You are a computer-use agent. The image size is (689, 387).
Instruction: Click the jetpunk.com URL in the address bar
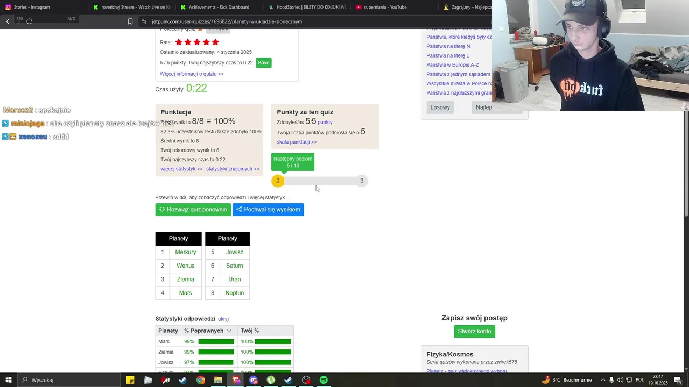point(227,21)
